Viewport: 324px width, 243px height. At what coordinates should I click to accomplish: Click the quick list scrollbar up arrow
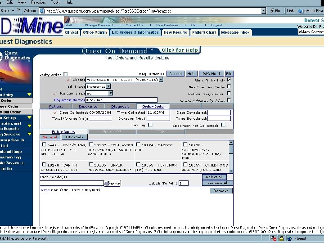[x=231, y=143]
